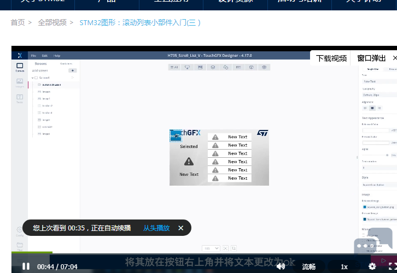Viewport: 397px width, 273px height.
Task: Dismiss the resume playback notification
Action: point(181,228)
